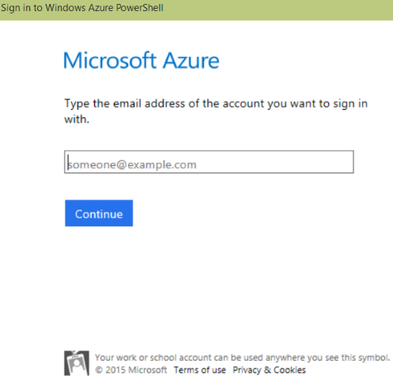This screenshot has height=382, width=393.
Task: Click the work or school account badge icon
Action: coord(77,363)
